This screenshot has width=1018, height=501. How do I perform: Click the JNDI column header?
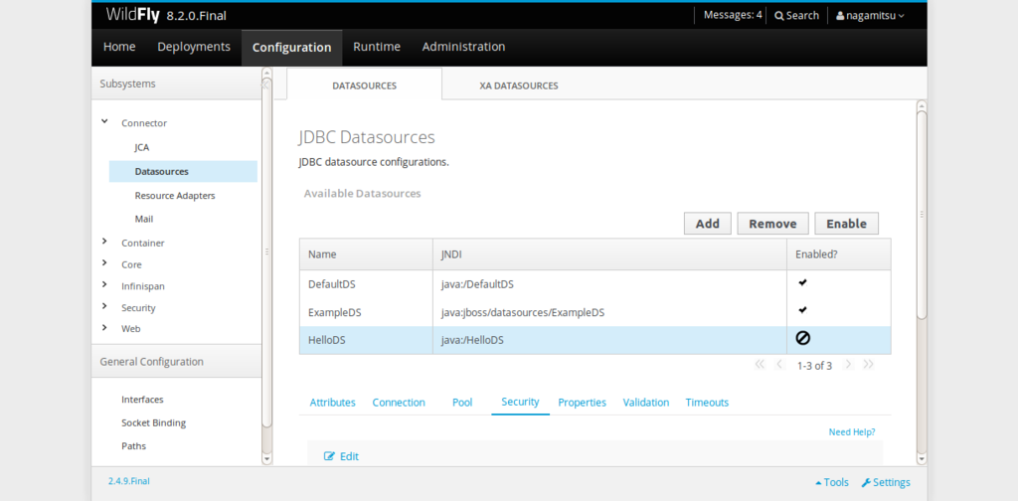coord(609,254)
